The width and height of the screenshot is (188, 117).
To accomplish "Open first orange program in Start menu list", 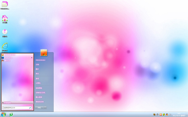I will (17, 55).
